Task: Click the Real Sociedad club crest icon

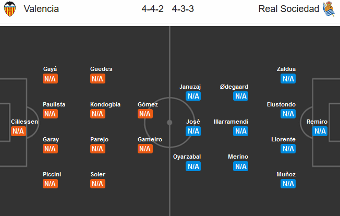Action: (x=329, y=9)
